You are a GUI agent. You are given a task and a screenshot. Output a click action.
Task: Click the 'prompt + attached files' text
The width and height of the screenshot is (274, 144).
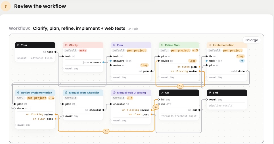click(x=35, y=58)
